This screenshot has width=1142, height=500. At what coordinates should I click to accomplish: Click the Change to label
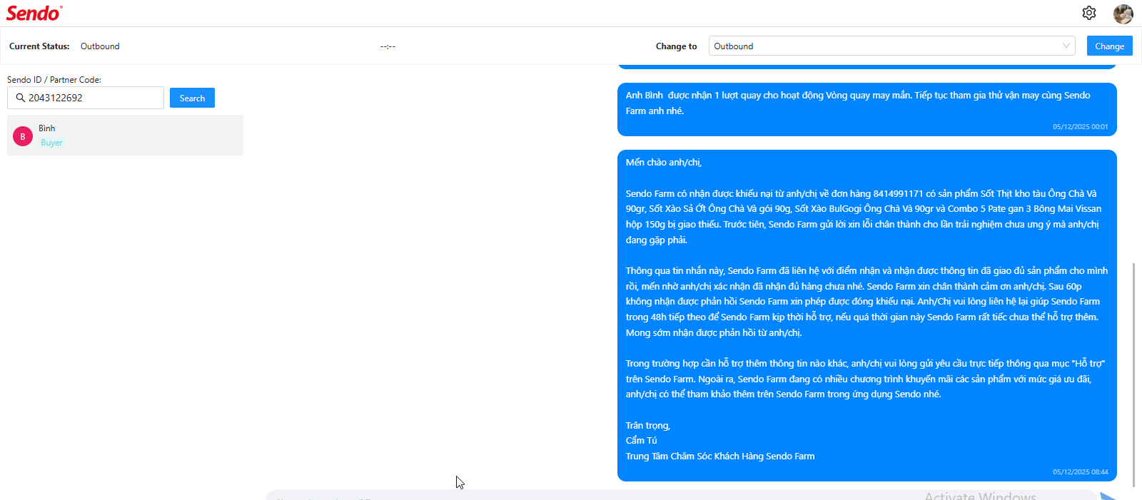676,46
